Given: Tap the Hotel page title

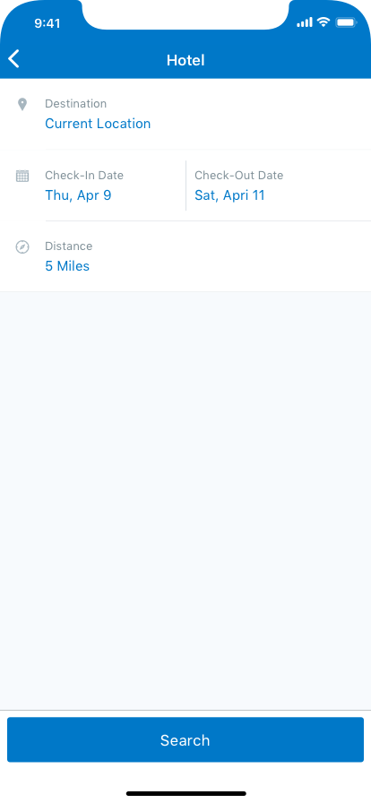Looking at the screenshot, I should pyautogui.click(x=185, y=60).
